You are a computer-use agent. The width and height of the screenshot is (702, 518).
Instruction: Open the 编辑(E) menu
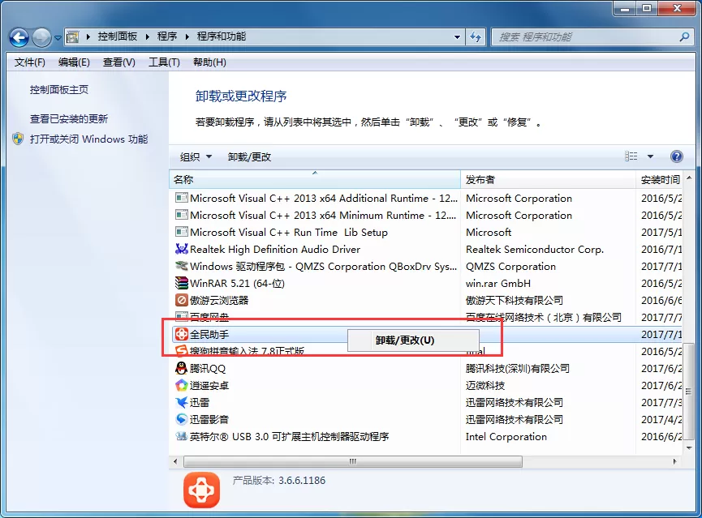(x=74, y=62)
